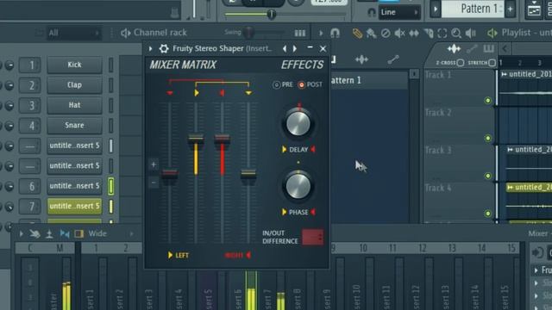552x310 pixels.
Task: Open mixer track selector 4 for Snare
Action: pyautogui.click(x=30, y=126)
